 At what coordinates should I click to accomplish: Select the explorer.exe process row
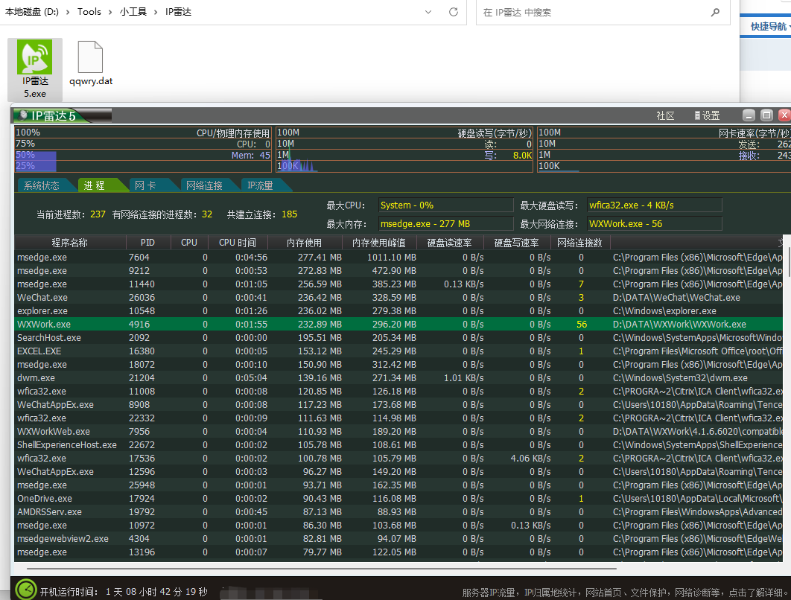click(398, 310)
